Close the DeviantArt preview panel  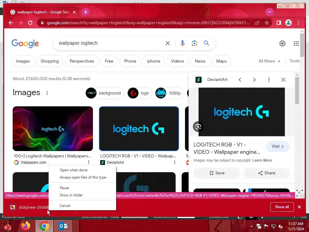[283, 80]
